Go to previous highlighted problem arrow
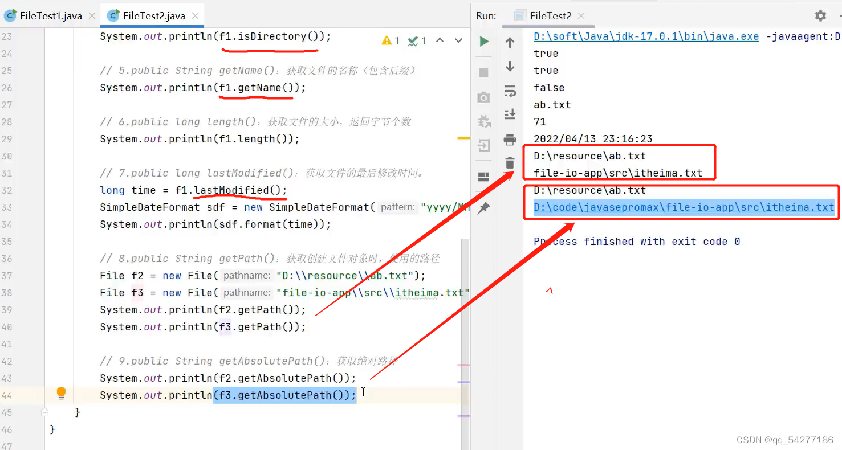This screenshot has height=450, width=842. 440,40
